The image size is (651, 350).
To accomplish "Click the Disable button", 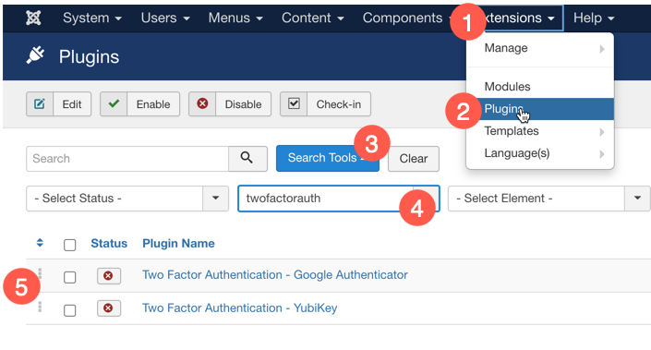I will (x=230, y=103).
